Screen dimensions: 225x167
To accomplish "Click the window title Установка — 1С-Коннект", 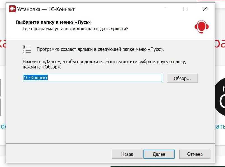I will (46, 9).
